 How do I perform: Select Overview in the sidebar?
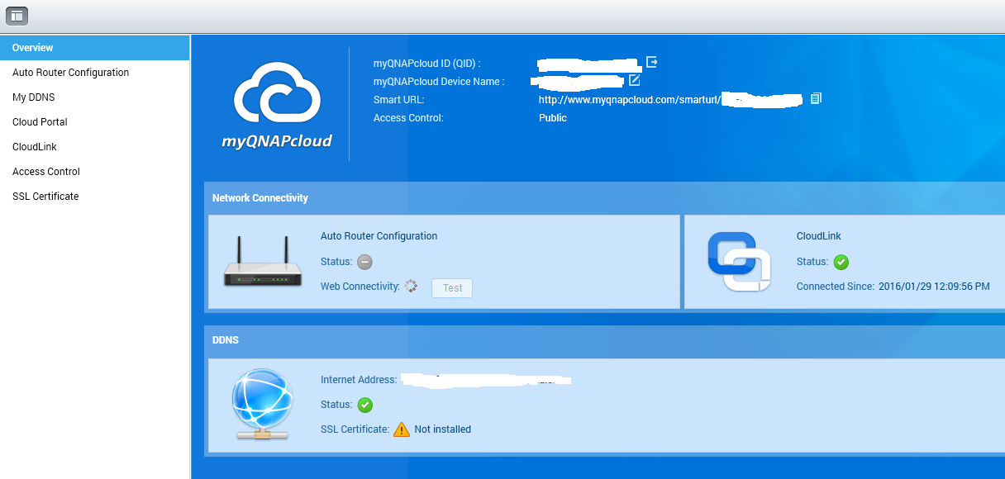coord(33,48)
